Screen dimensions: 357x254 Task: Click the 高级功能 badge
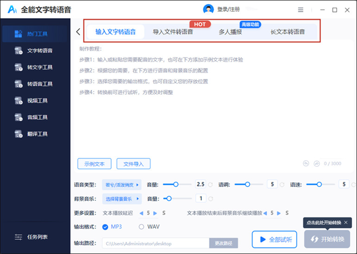pos(250,25)
